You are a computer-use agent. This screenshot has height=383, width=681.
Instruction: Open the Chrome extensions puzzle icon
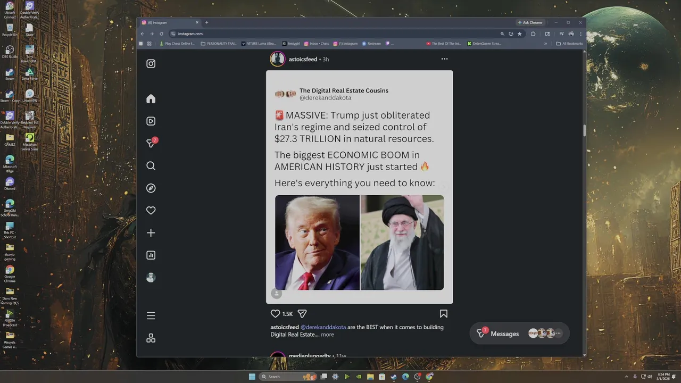533,34
